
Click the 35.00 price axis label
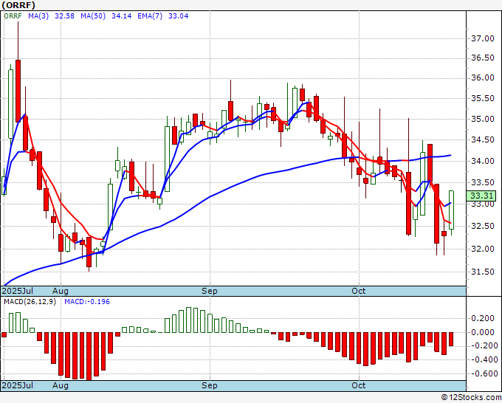pyautogui.click(x=483, y=119)
